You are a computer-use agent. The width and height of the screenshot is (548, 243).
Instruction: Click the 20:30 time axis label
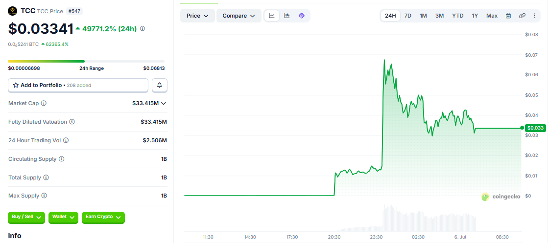[334, 237]
